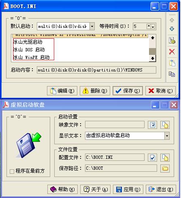Click the blue move-down arrow icon
Screen dimensions: 181x198
[172, 29]
